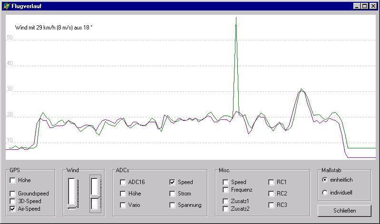Turn on the RC3 checkbox
The width and height of the screenshot is (380, 224).
pyautogui.click(x=272, y=205)
